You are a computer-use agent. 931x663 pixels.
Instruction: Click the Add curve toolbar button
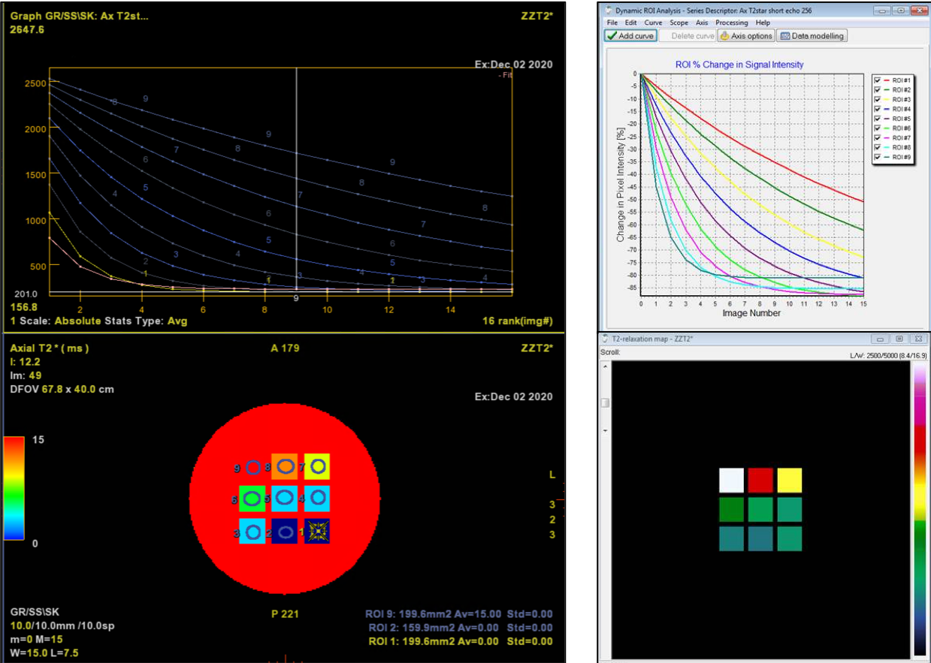[x=631, y=36]
